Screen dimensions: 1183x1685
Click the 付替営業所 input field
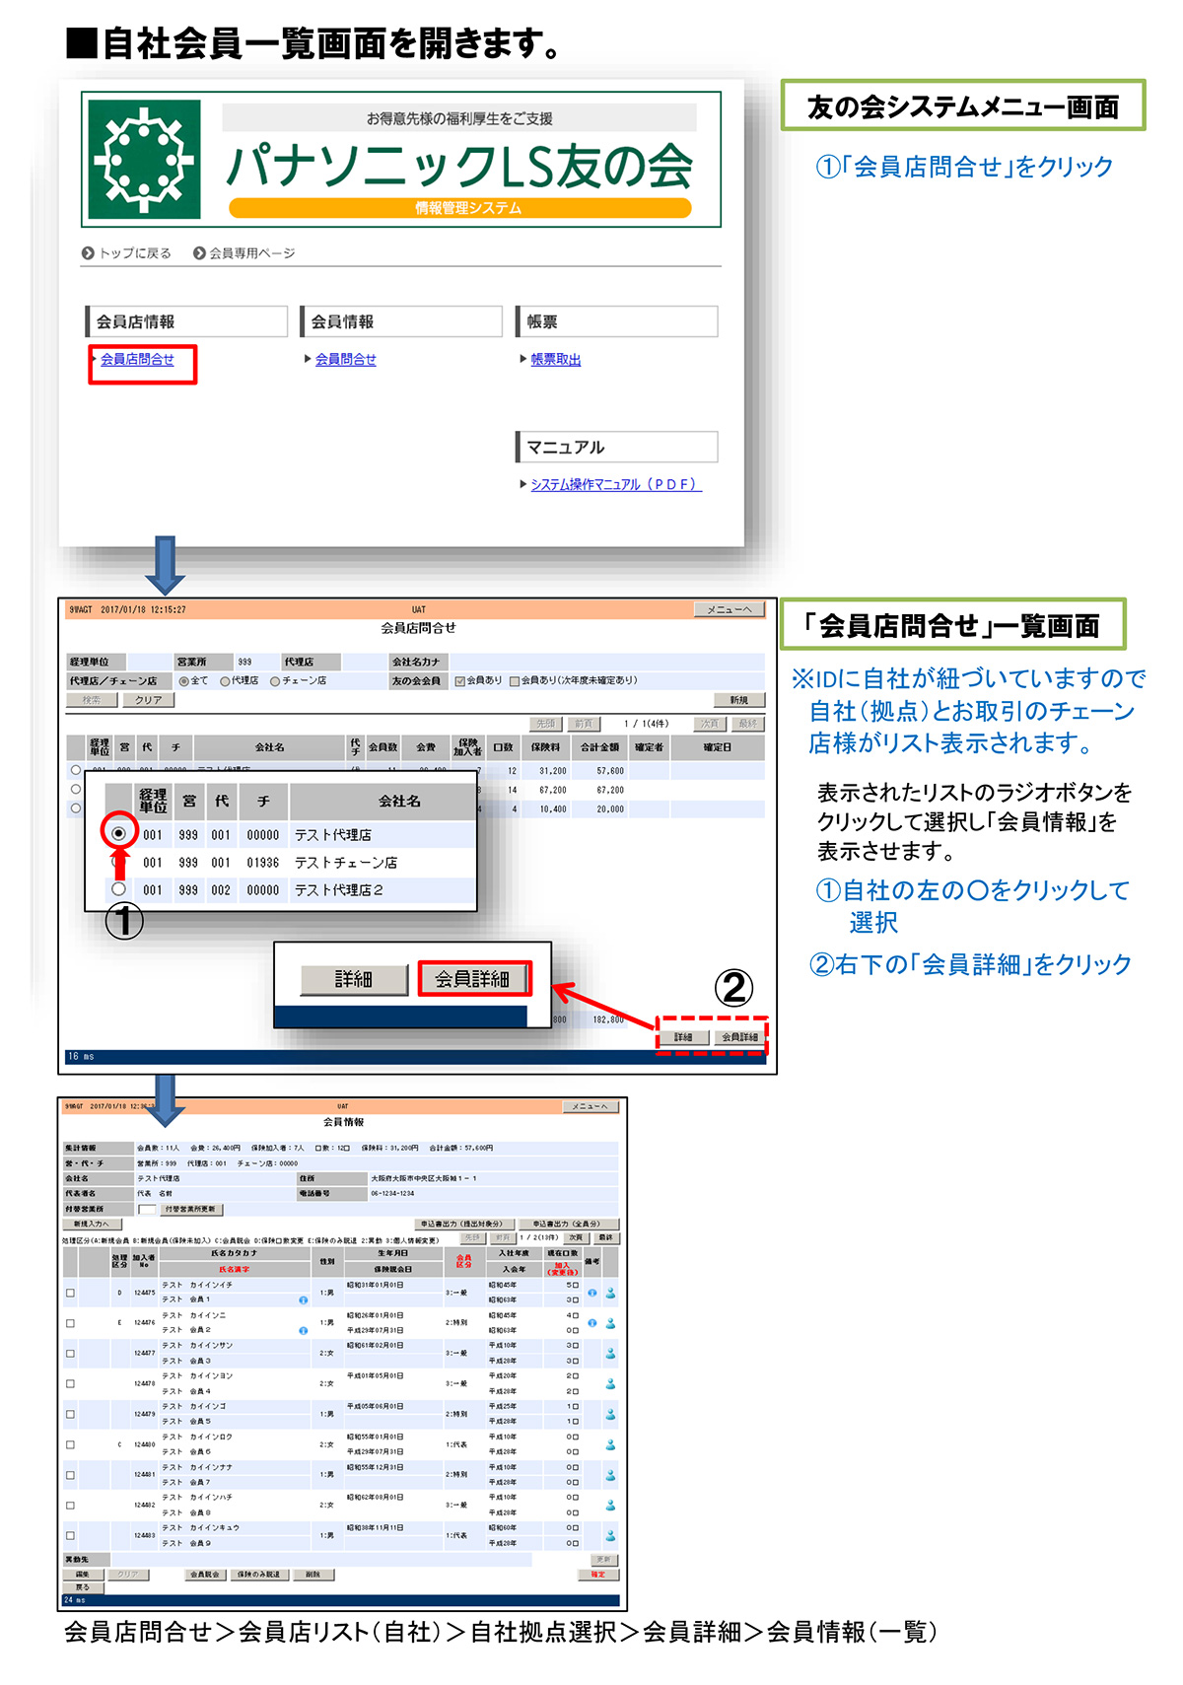(146, 1209)
